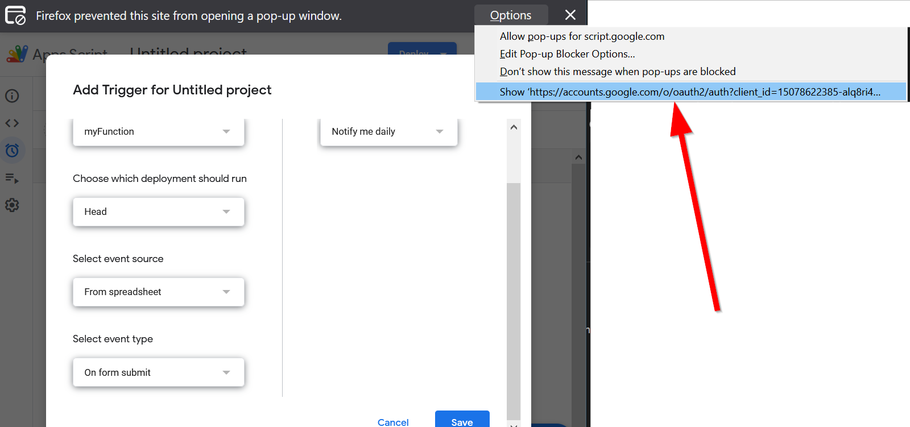Select Don't show this message option
The height and width of the screenshot is (427, 910).
point(618,72)
